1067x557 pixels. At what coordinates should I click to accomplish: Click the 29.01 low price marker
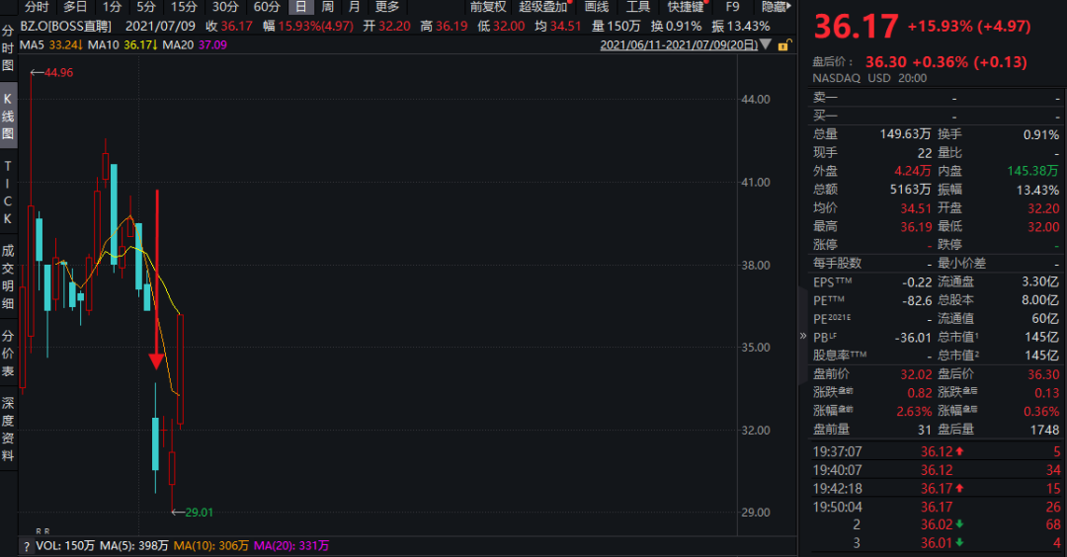pos(199,513)
